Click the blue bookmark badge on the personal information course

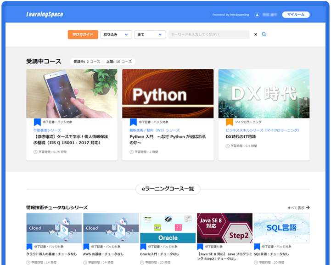[37, 122]
